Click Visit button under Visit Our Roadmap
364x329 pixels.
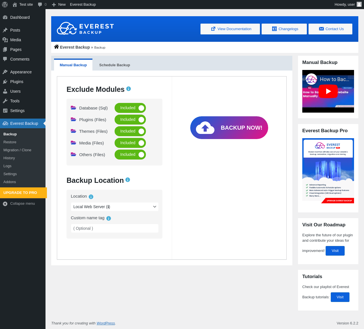click(335, 251)
